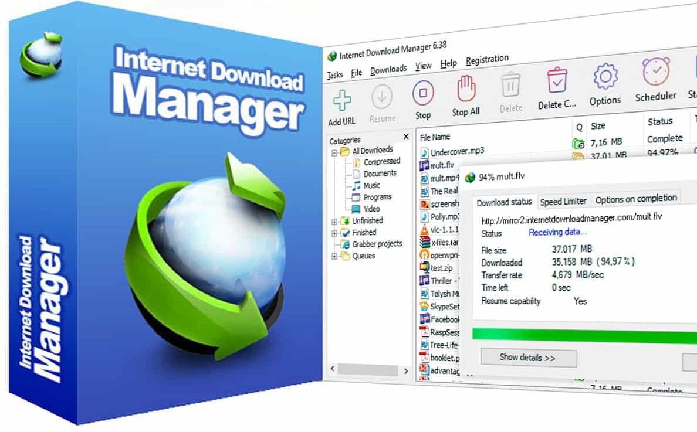
Task: Click the Categories scrollbar left arrow
Action: point(333,369)
